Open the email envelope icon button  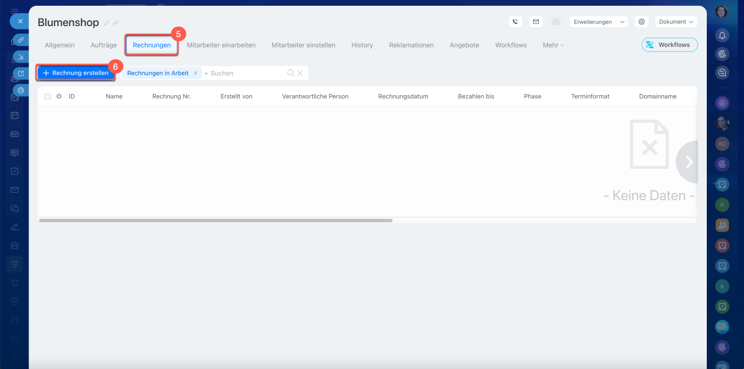535,21
